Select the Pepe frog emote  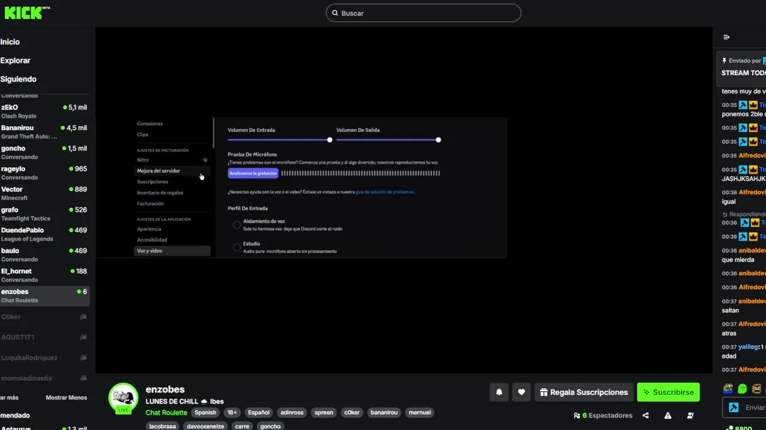coord(728,389)
